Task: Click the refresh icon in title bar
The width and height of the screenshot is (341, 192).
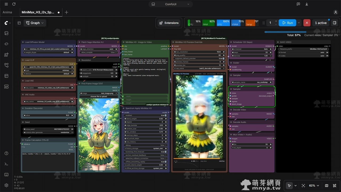Action: pyautogui.click(x=14, y=4)
